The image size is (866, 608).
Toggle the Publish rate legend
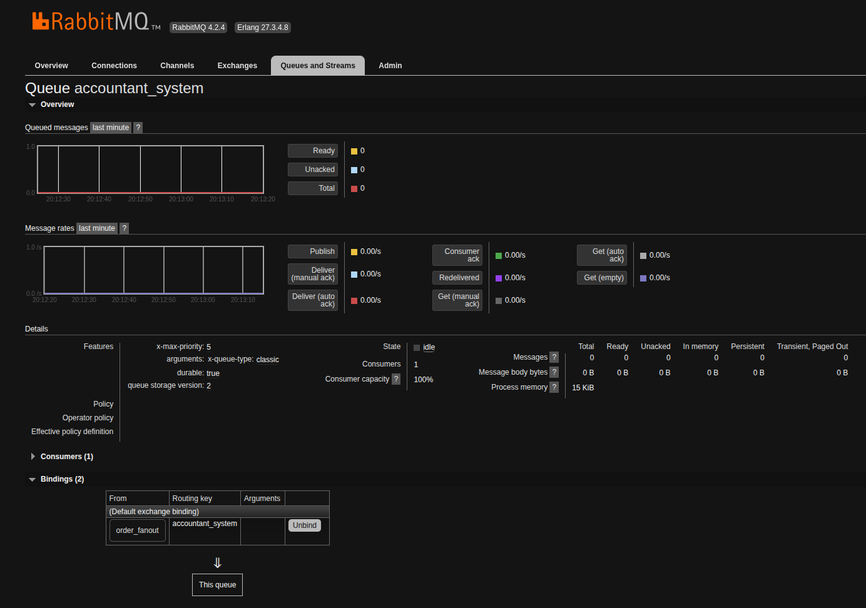313,251
